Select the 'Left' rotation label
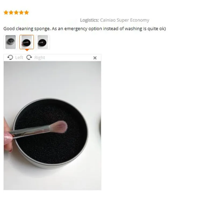 tap(19, 58)
